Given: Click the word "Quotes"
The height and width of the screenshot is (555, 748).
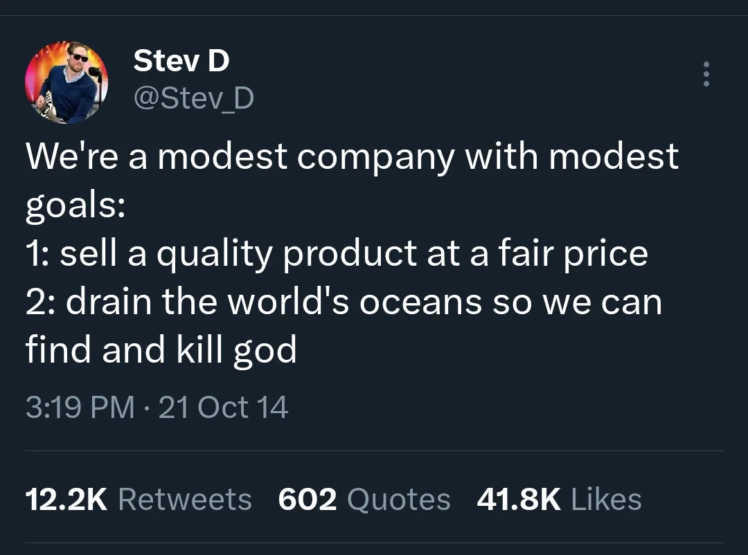Looking at the screenshot, I should tap(398, 500).
